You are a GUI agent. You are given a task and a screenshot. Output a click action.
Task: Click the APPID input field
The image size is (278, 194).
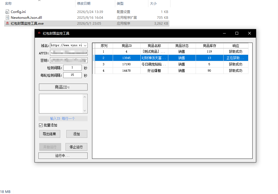pyautogui.click(x=69, y=53)
